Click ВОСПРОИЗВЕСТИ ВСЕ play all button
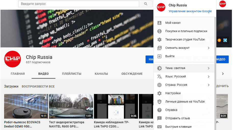Image resolution: width=233 pixels, height=130 pixels. pyautogui.click(x=38, y=86)
